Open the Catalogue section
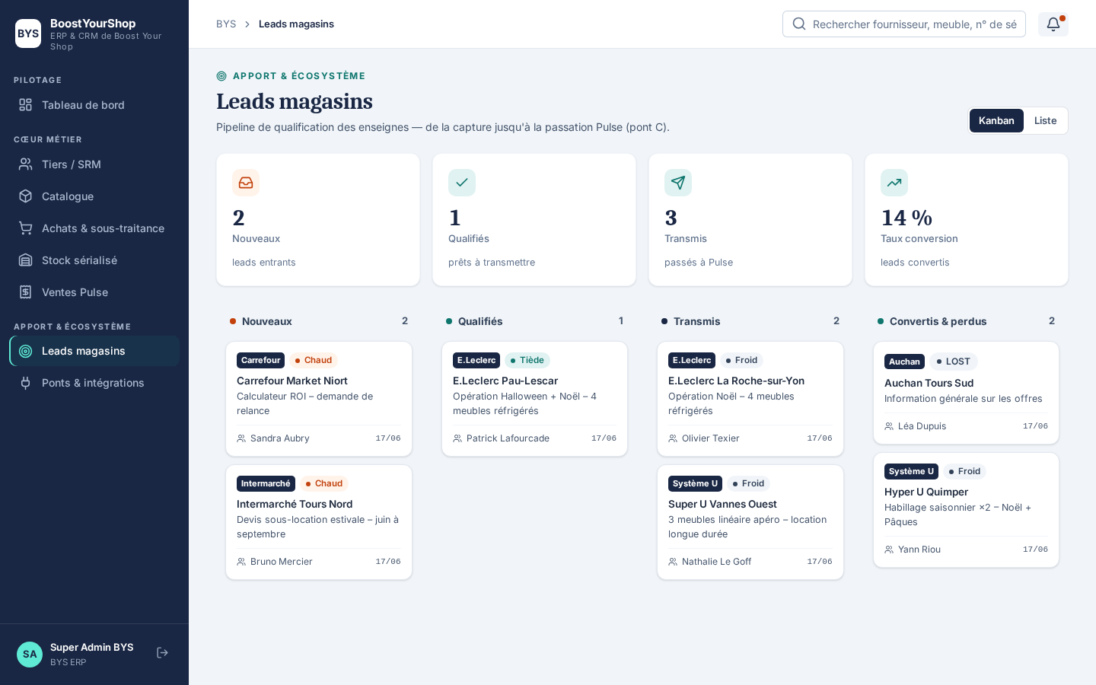The image size is (1096, 685). [x=94, y=196]
